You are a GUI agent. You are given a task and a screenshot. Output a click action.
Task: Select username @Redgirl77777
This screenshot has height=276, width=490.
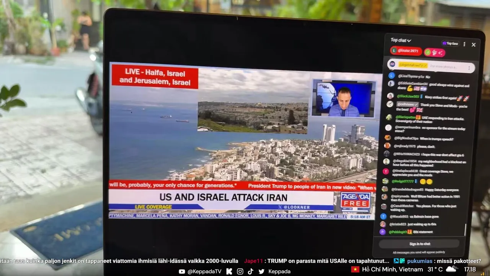pyautogui.click(x=403, y=181)
